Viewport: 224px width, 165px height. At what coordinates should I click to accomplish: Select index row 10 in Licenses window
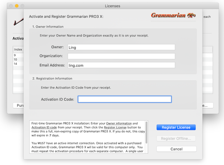coord(18,59)
